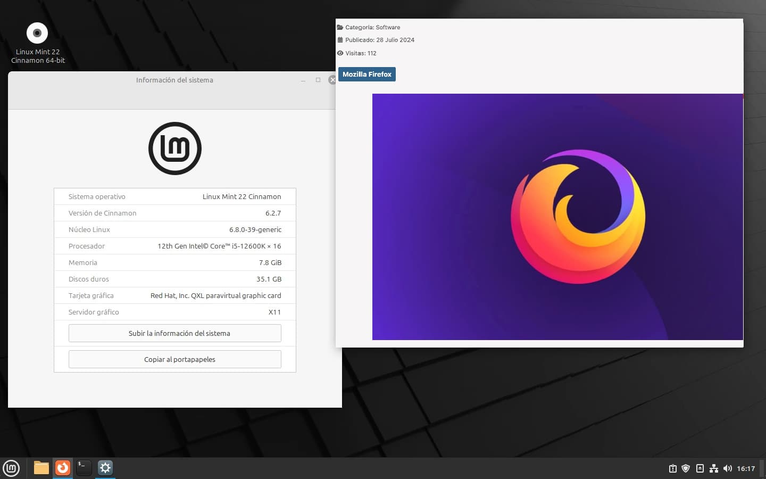Select the Núcleo Linux label
Viewport: 766px width, 479px height.
pyautogui.click(x=89, y=230)
